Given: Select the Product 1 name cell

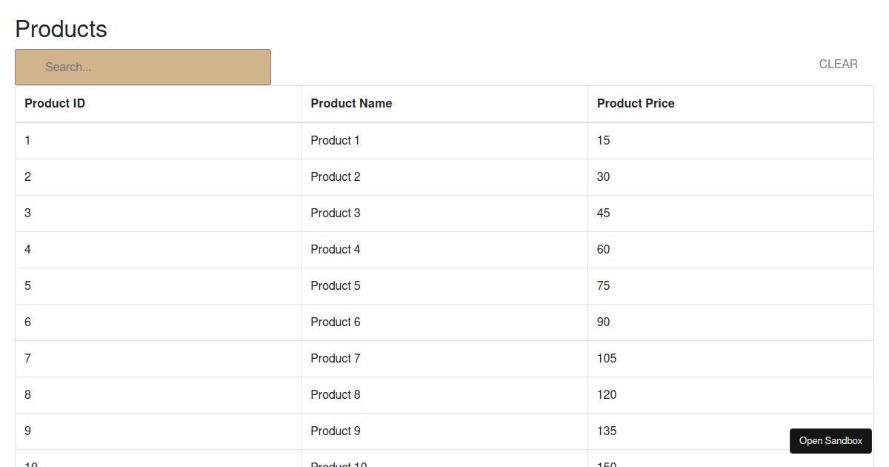Looking at the screenshot, I should pos(336,141).
